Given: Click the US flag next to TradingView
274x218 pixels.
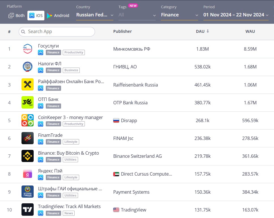Looking at the screenshot, I should tap(116, 210).
